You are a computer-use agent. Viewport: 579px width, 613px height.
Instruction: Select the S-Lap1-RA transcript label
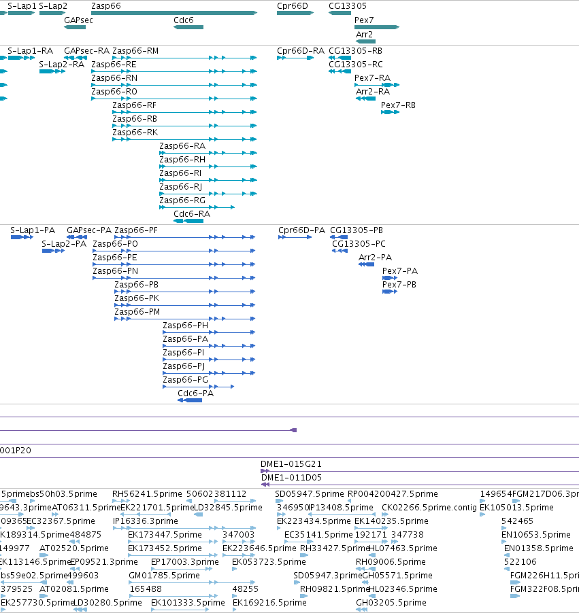(31, 51)
